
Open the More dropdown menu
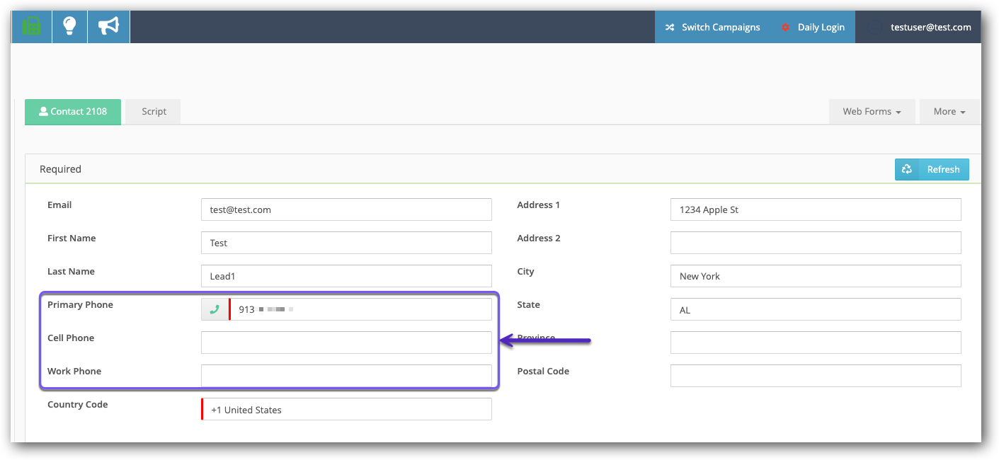(x=949, y=112)
